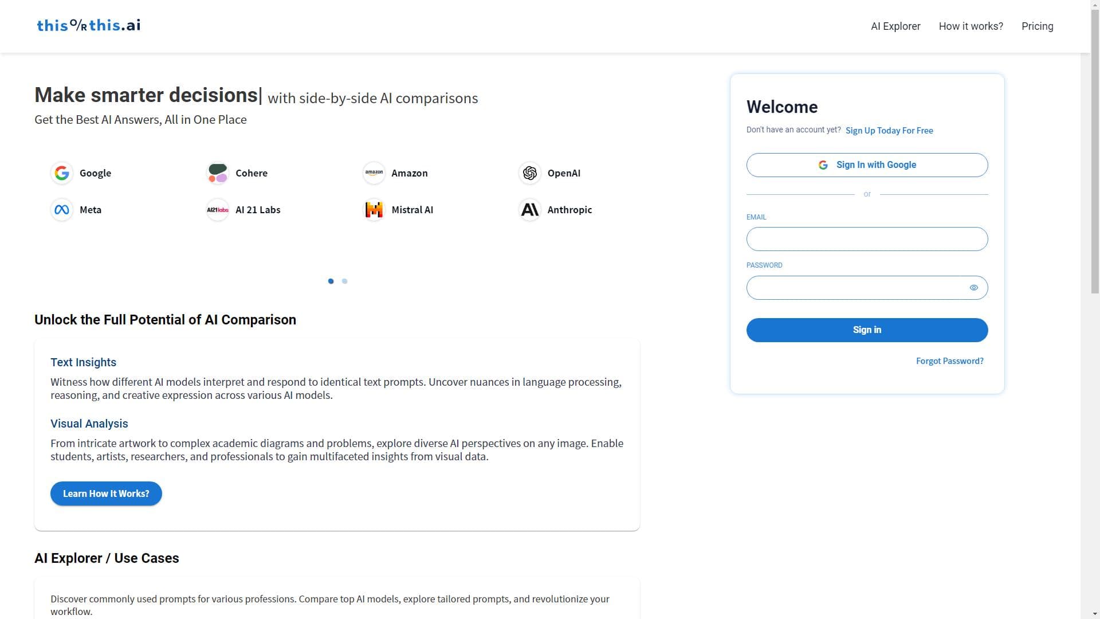This screenshot has width=1100, height=619.
Task: Select the Anthropic logo icon
Action: [x=530, y=210]
